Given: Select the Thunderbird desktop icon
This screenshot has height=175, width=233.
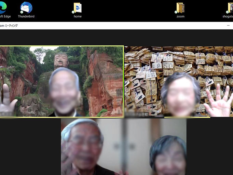Looking at the screenshot, I should point(26,8).
